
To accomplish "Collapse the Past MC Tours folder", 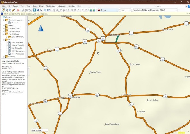I will (4, 34).
